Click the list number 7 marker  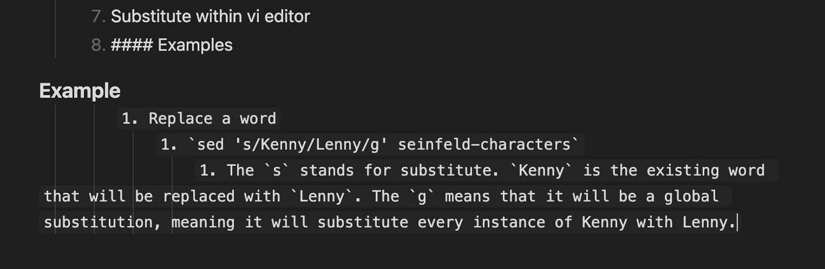point(98,17)
